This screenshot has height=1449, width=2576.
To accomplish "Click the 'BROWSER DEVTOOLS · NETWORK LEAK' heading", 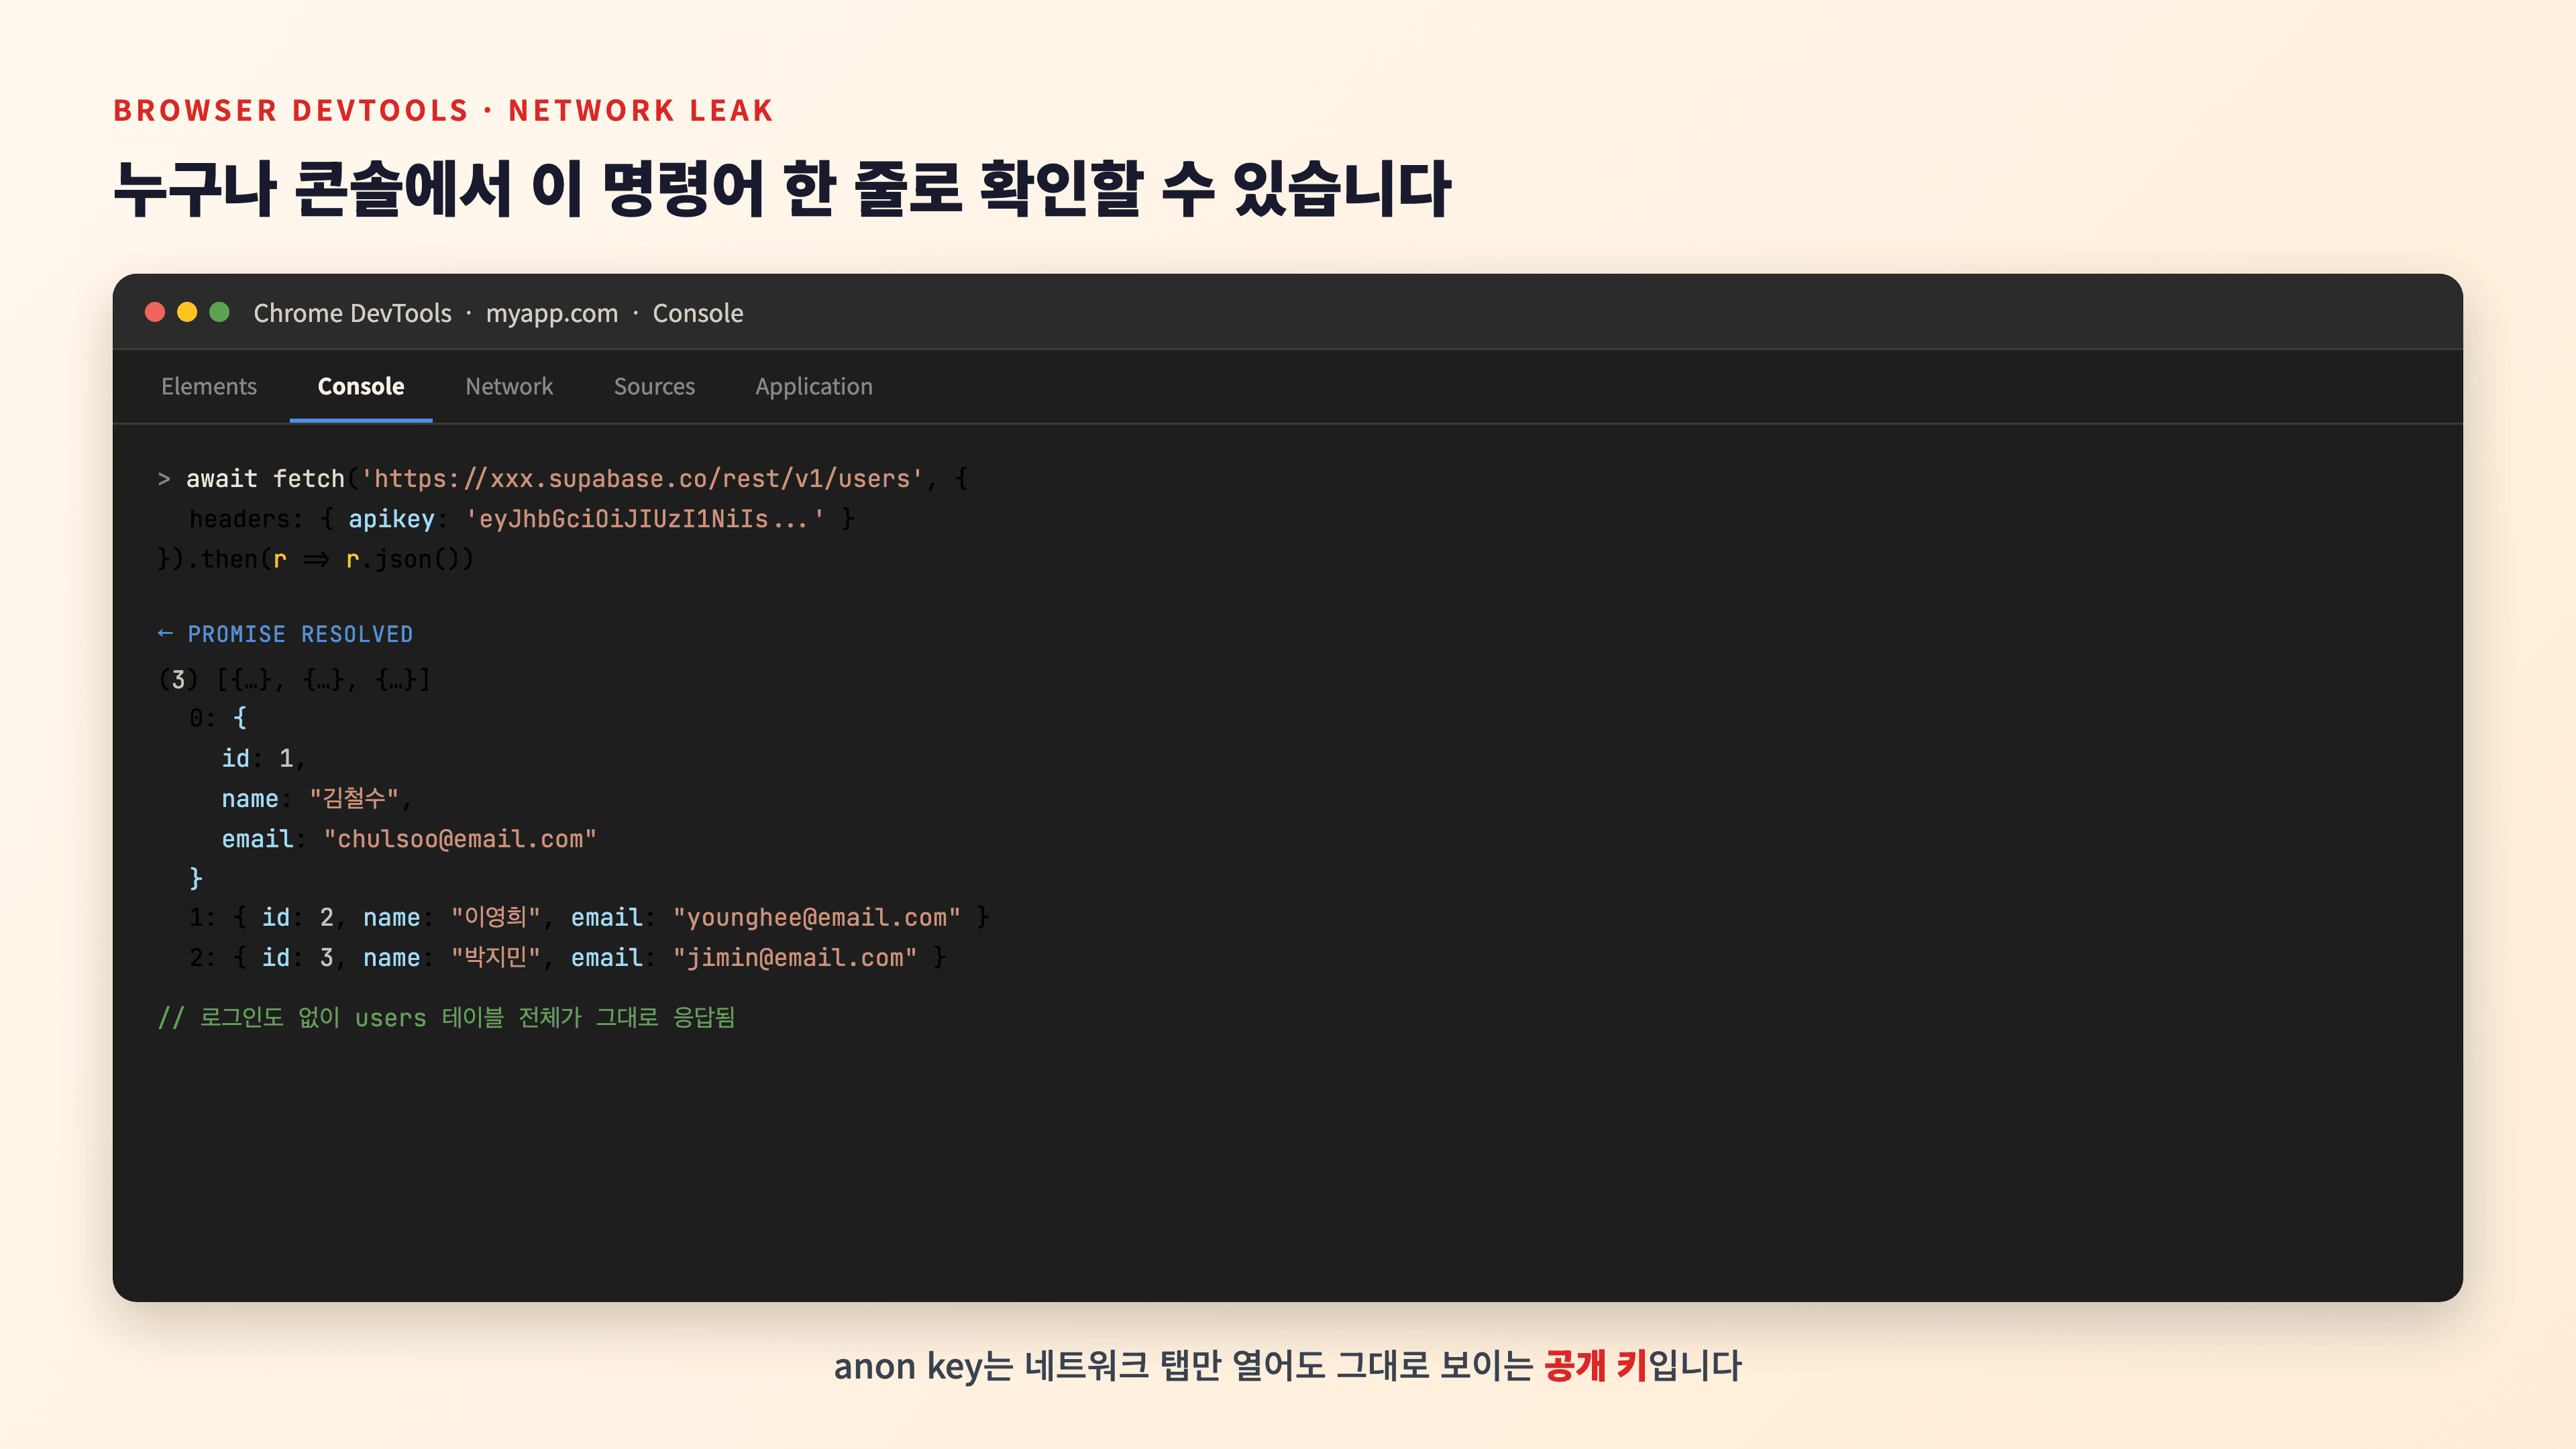I will click(x=444, y=110).
